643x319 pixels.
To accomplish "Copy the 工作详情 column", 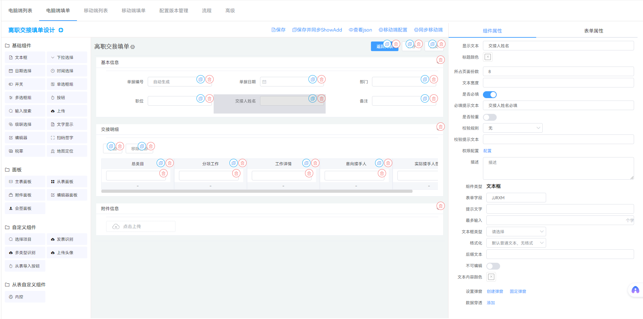I will point(306,163).
